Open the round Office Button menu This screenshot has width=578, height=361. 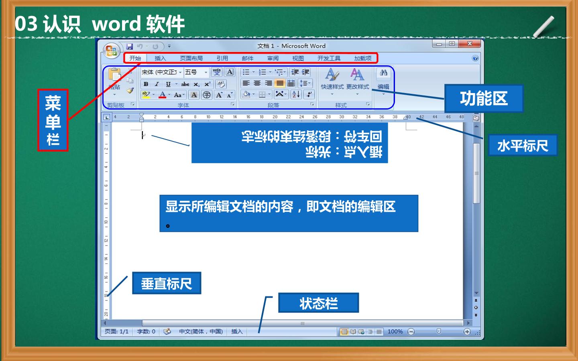pos(111,51)
